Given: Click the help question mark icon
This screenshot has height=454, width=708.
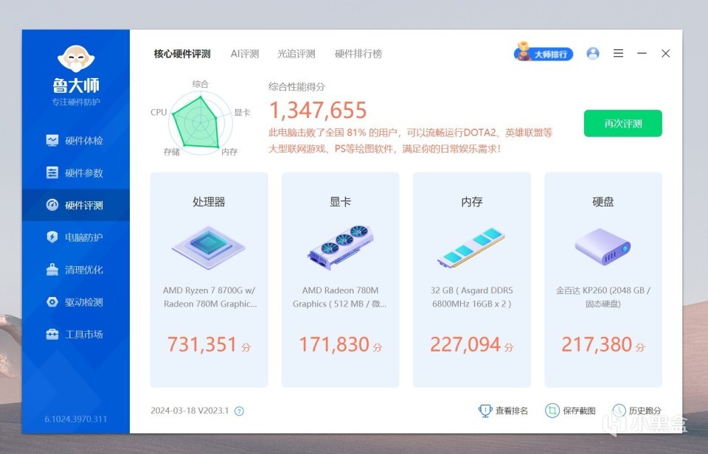Looking at the screenshot, I should tap(239, 411).
